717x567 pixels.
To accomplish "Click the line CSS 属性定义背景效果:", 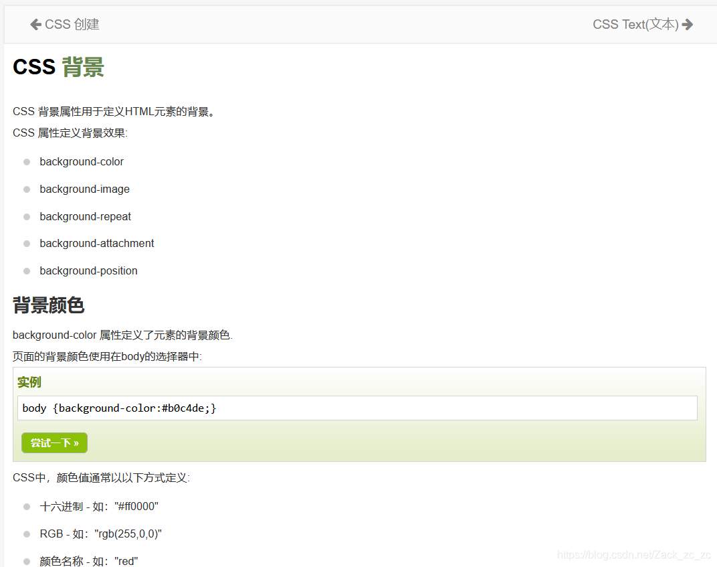I will (x=70, y=133).
